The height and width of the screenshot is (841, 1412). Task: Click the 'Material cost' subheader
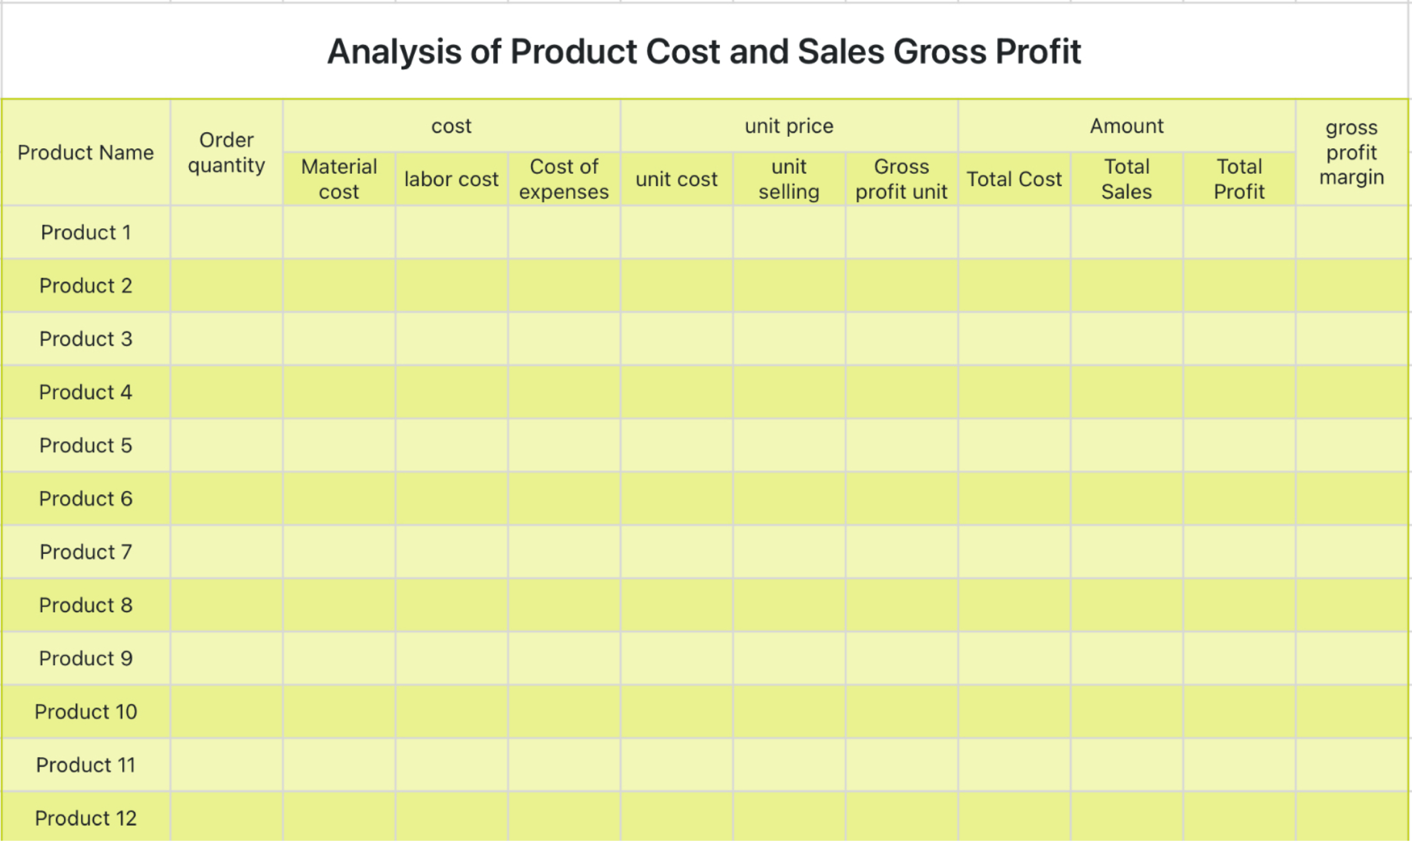click(x=339, y=179)
